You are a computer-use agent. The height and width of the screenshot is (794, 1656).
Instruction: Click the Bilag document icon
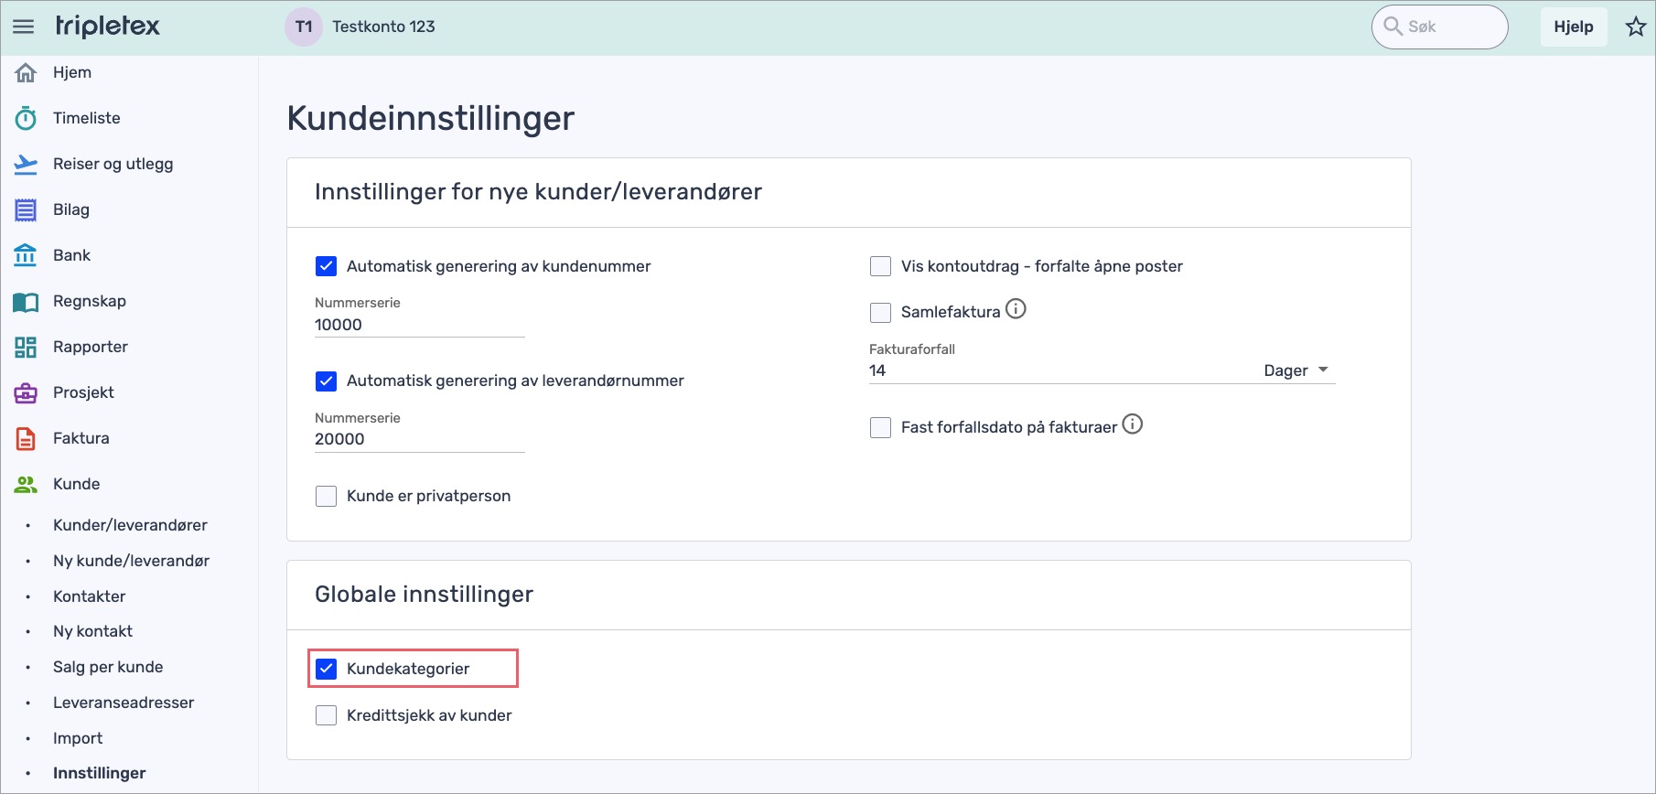[26, 209]
